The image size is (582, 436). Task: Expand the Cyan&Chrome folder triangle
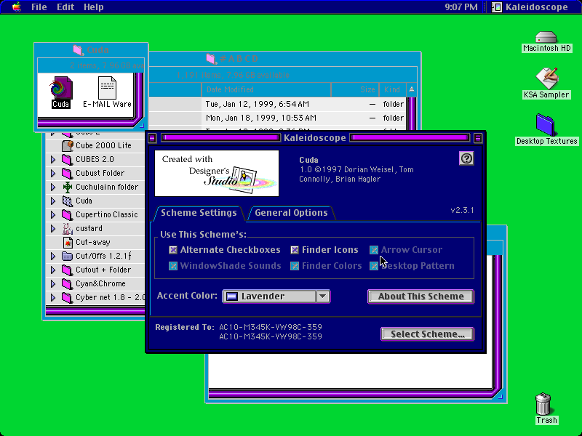[53, 283]
